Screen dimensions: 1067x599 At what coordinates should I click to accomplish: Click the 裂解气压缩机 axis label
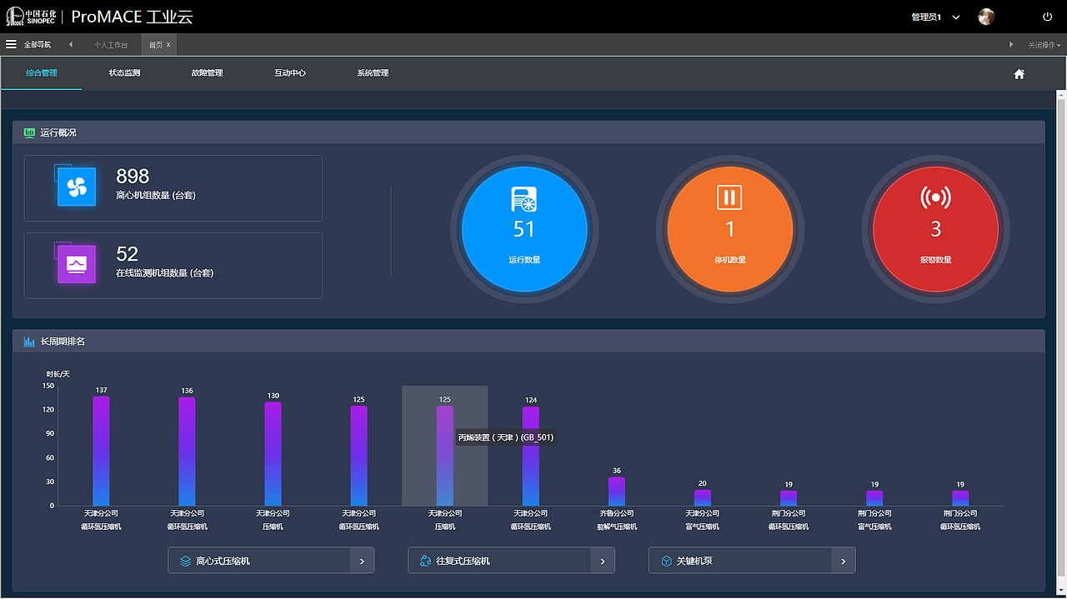[617, 527]
